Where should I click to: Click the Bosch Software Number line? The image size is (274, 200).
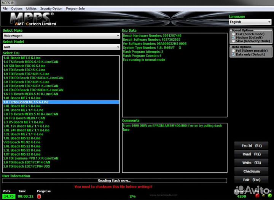click(151, 40)
